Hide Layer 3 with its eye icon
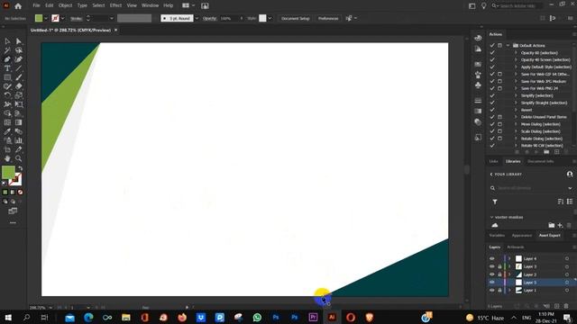 [x=492, y=266]
